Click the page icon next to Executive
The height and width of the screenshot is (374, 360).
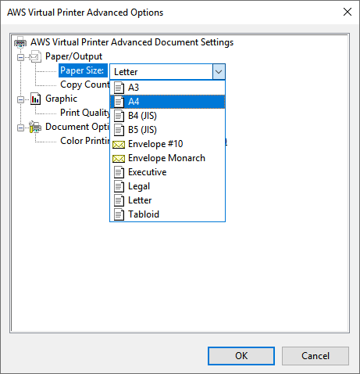pos(119,172)
